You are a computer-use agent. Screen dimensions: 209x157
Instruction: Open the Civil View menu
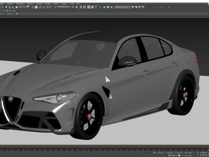pos(64,4)
